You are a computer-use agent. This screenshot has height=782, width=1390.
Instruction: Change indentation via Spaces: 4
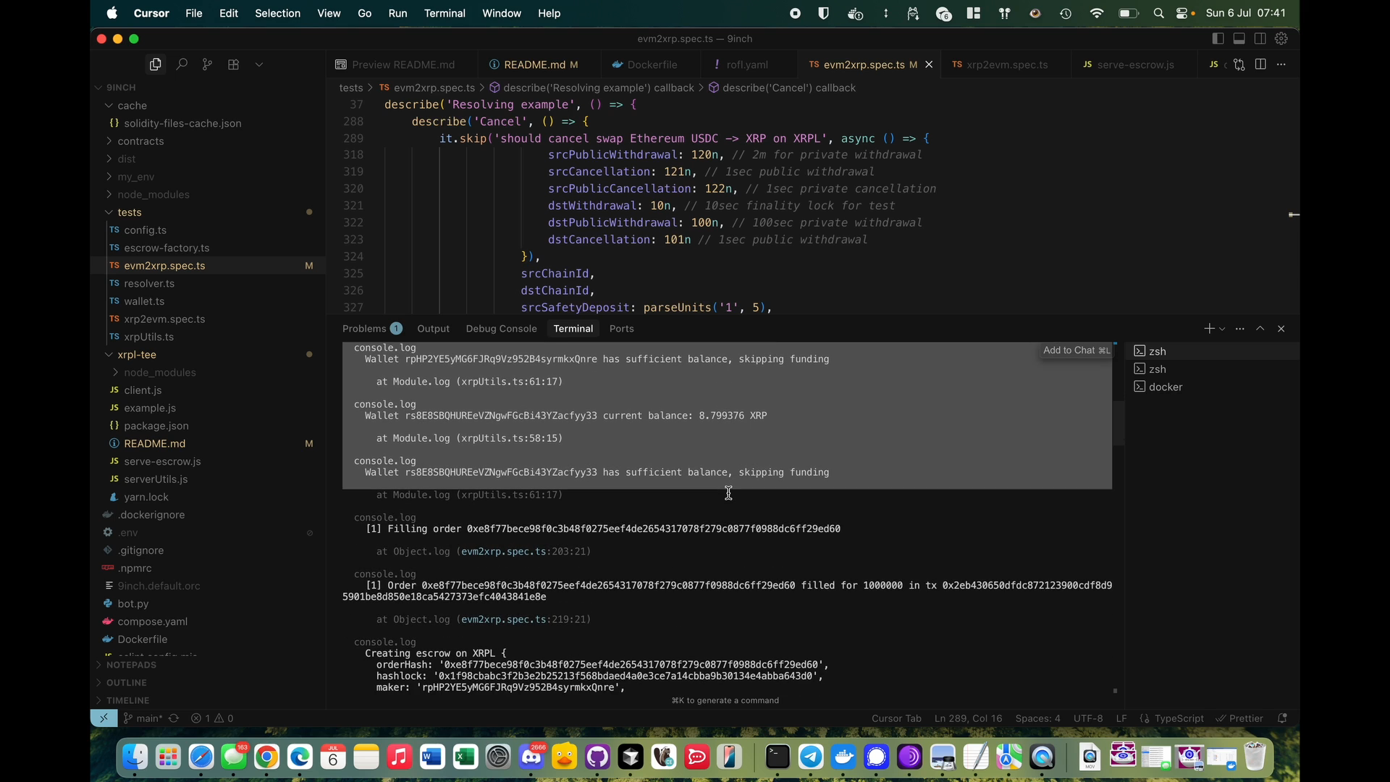(x=1037, y=718)
